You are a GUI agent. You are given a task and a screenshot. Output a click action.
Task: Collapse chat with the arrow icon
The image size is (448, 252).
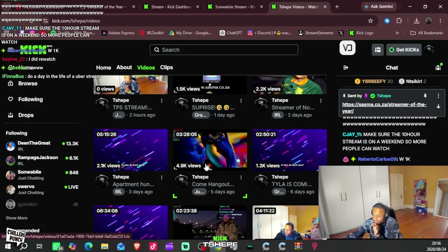[346, 68]
